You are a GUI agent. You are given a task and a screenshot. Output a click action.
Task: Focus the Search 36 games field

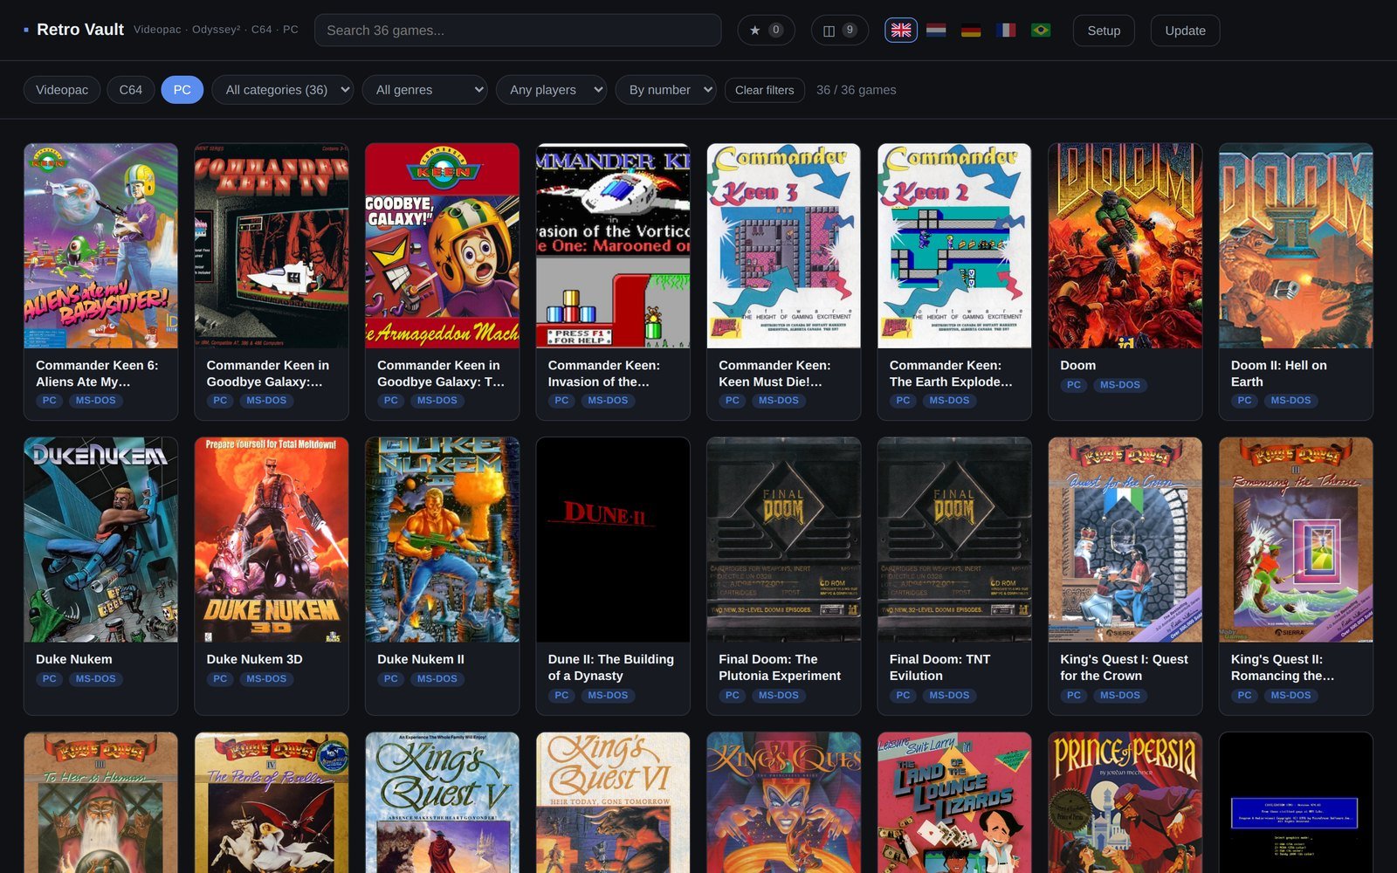[518, 31]
